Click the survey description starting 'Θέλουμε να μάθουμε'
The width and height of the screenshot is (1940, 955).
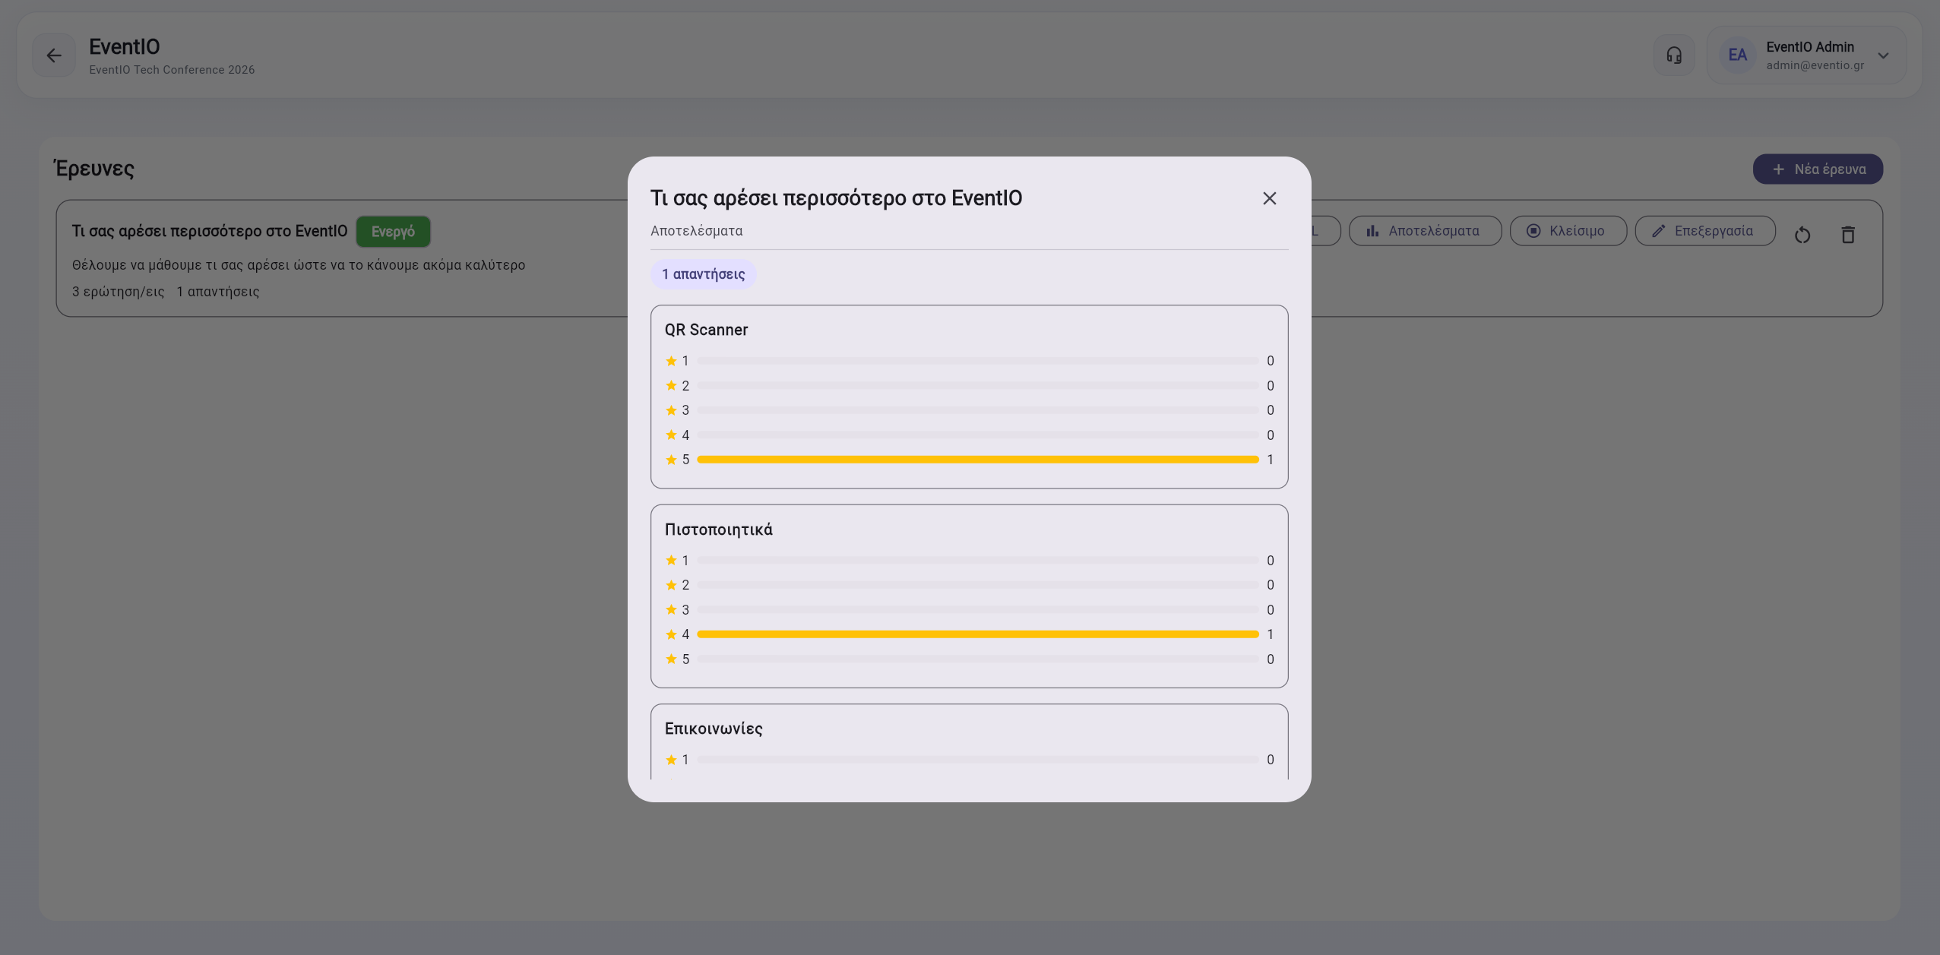coord(299,265)
